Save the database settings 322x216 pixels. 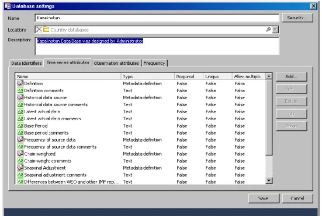click(264, 198)
